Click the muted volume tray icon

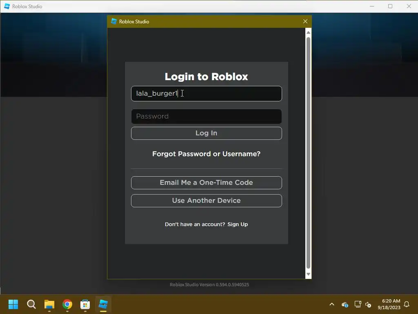coord(368,304)
